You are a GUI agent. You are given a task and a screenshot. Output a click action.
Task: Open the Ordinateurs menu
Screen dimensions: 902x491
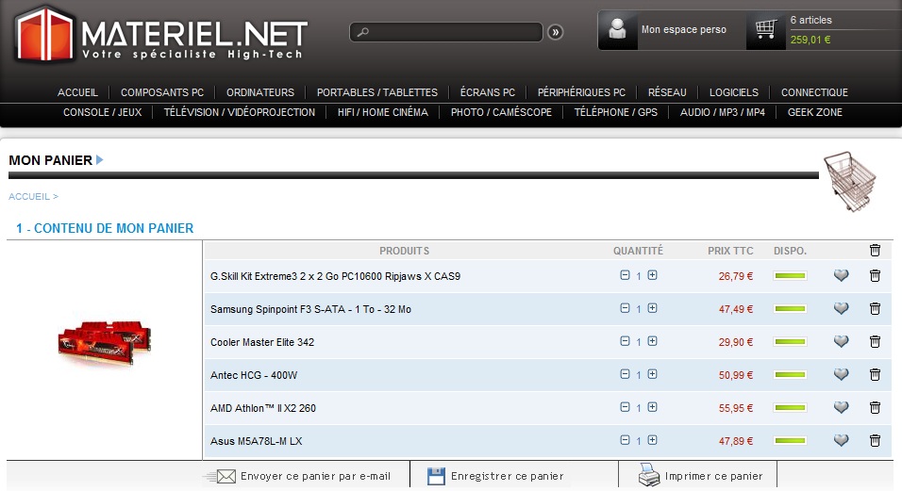[x=260, y=92]
